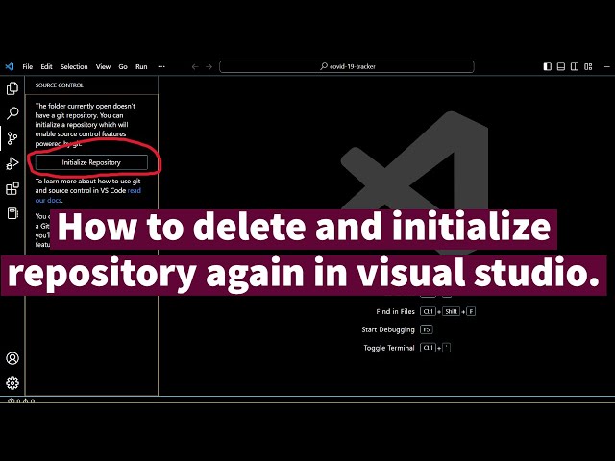Open the Edit menu
Viewport: 615px width, 461px height.
(46, 66)
